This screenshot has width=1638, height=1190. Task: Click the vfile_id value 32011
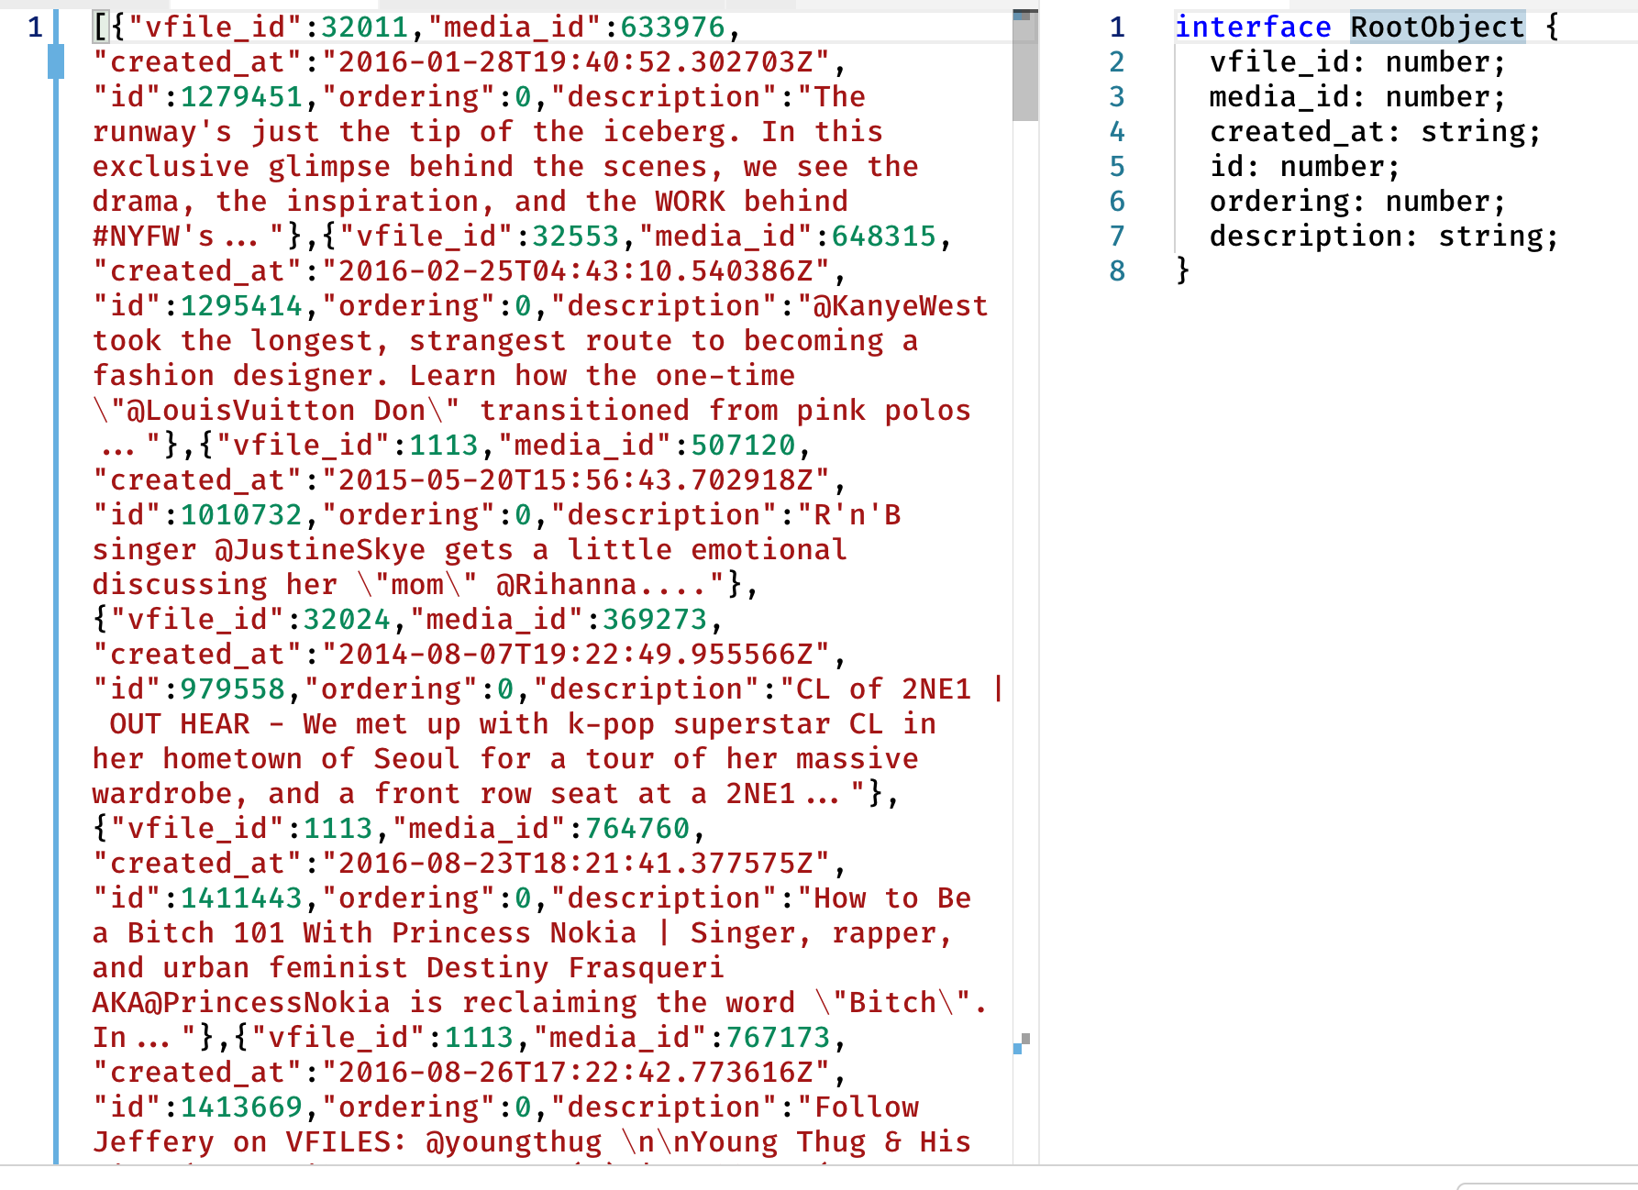[364, 28]
